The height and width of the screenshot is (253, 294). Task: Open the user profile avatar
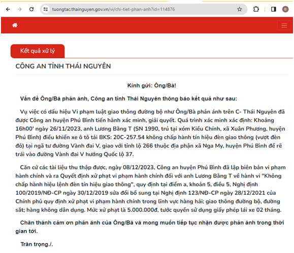pyautogui.click(x=285, y=9)
